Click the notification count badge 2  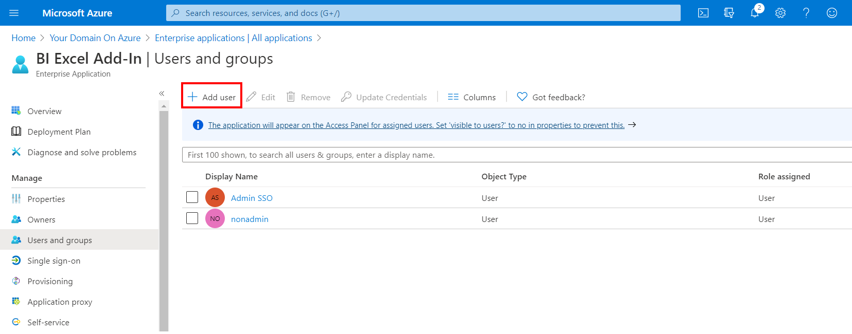coord(759,8)
